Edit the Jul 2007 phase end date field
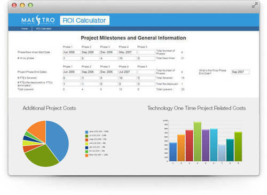 click(128, 72)
